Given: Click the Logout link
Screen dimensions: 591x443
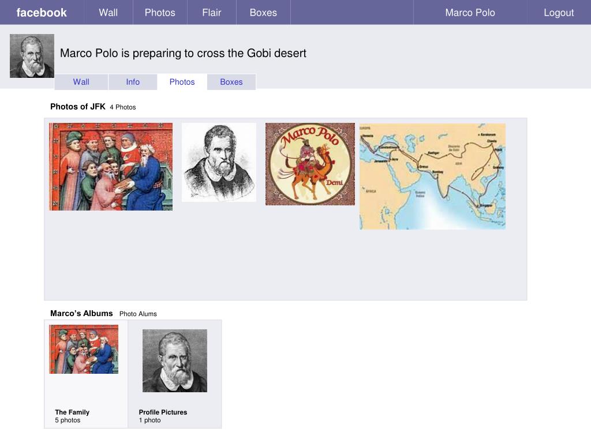Looking at the screenshot, I should [x=559, y=13].
